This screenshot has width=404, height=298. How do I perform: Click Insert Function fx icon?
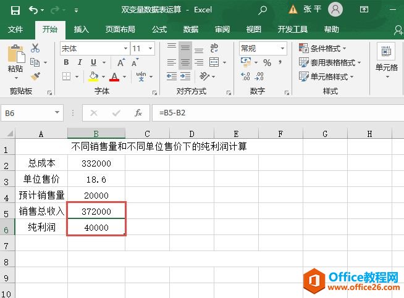coord(138,113)
